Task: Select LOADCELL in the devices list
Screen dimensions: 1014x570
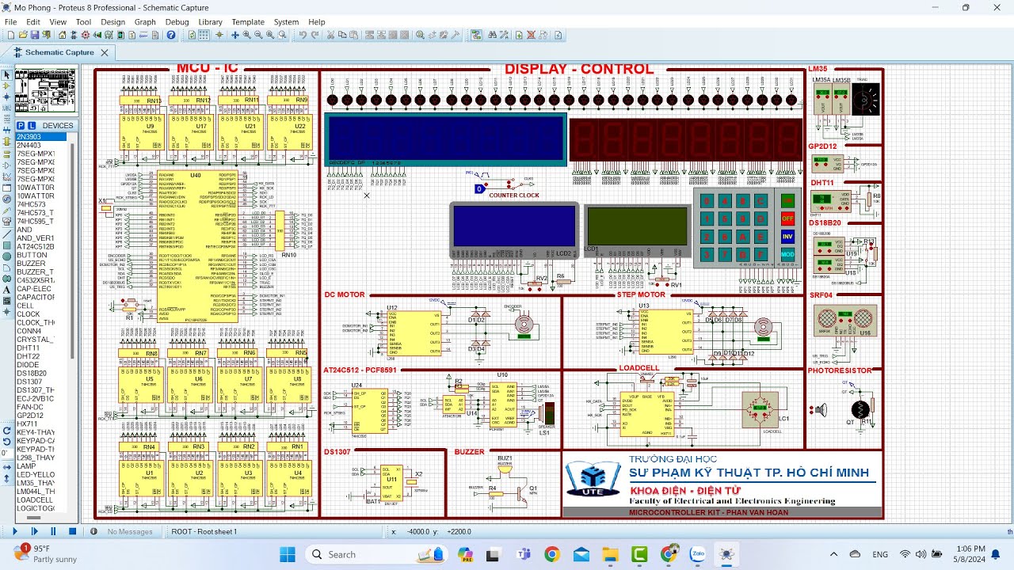Action: pyautogui.click(x=35, y=500)
